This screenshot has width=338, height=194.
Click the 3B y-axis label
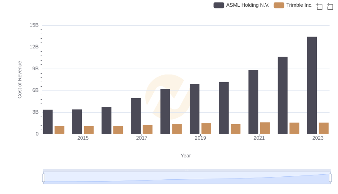point(35,112)
